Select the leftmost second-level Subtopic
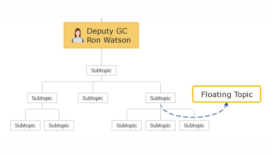 (42, 98)
